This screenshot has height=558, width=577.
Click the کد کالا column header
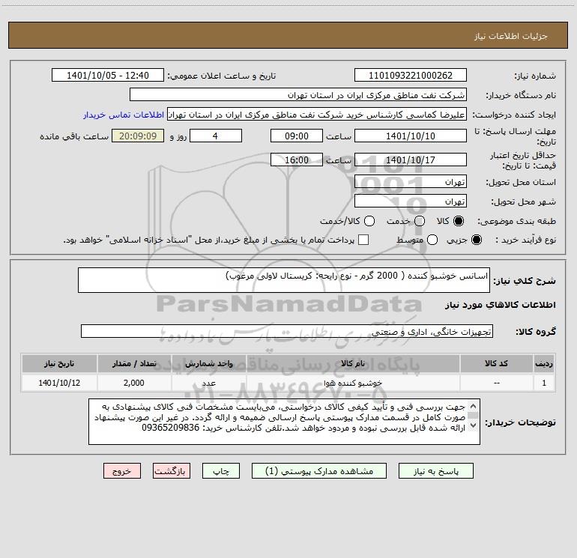click(x=496, y=363)
